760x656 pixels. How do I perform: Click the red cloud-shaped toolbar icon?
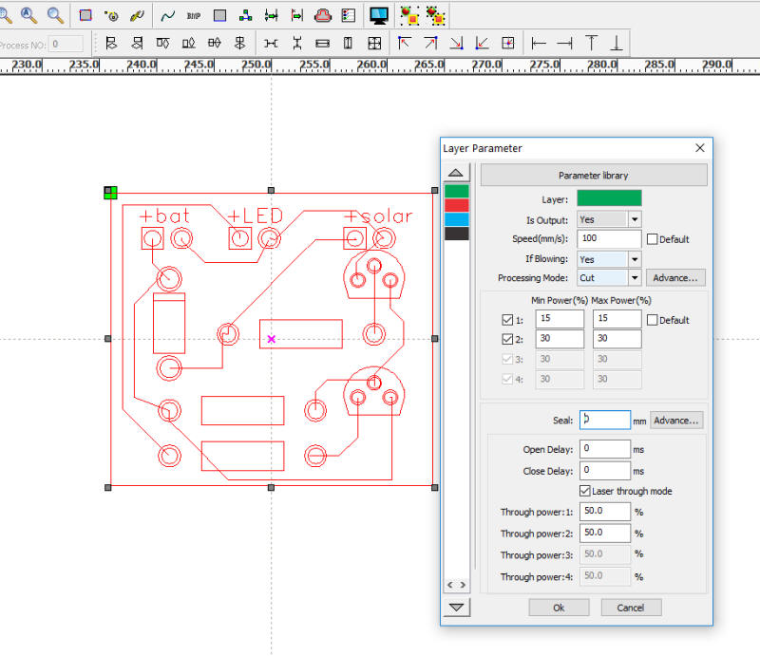322,15
